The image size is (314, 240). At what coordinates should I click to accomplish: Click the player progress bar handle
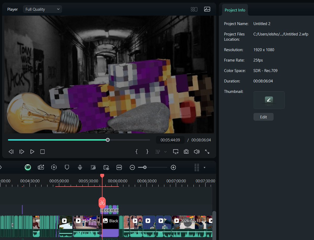tap(108, 140)
